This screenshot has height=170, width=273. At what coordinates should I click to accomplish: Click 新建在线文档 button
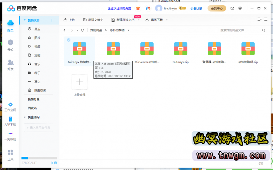pyautogui.click(x=123, y=20)
